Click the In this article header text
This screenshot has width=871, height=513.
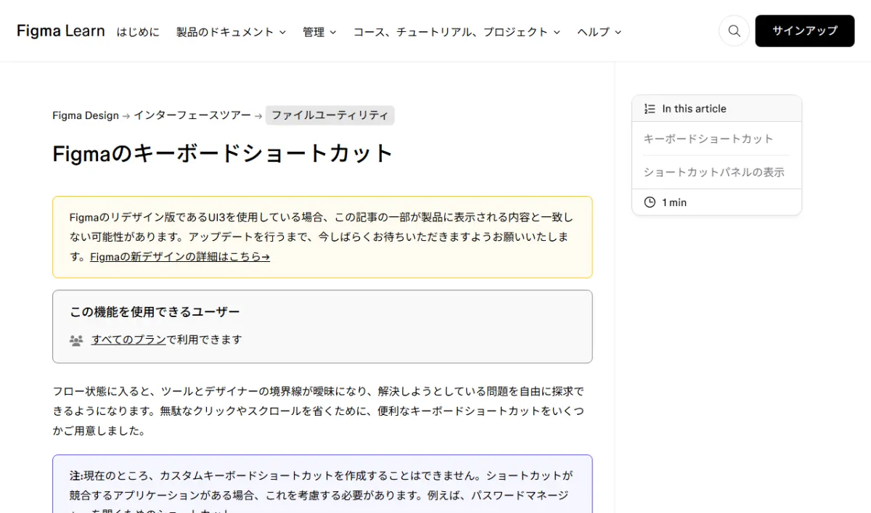pyautogui.click(x=695, y=109)
